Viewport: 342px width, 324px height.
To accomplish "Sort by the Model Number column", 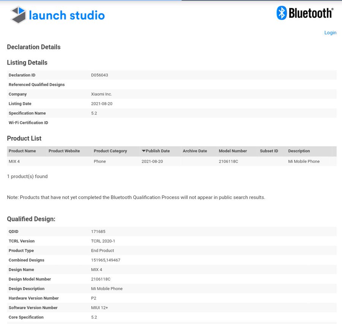I will coord(233,151).
